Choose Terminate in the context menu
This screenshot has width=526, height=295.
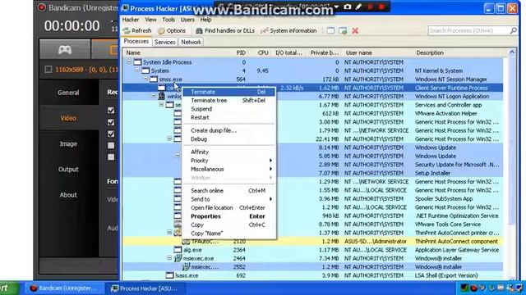pyautogui.click(x=229, y=92)
